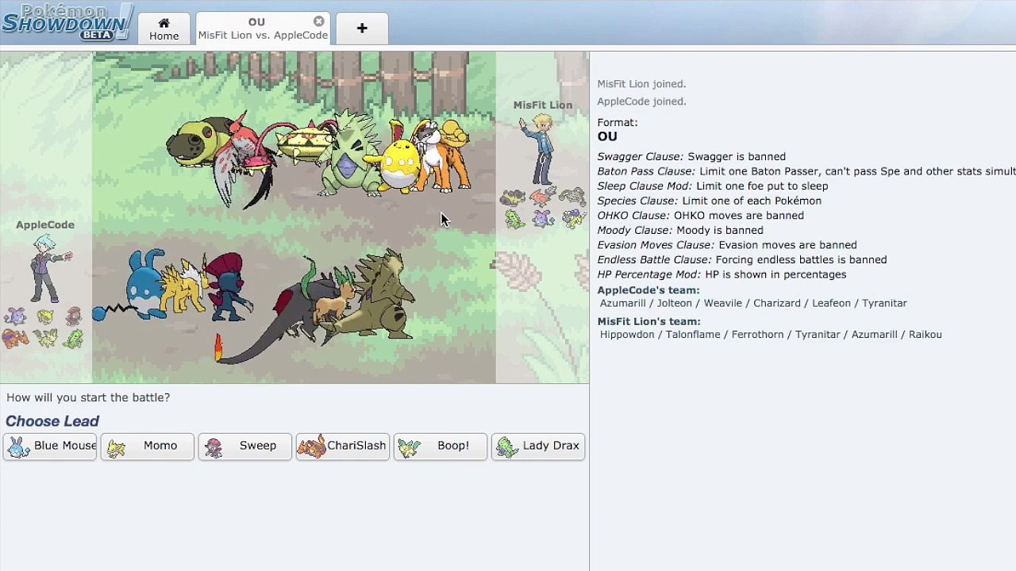Click AppleCode's Azumarill team icon
This screenshot has width=1016, height=571.
pos(15,317)
